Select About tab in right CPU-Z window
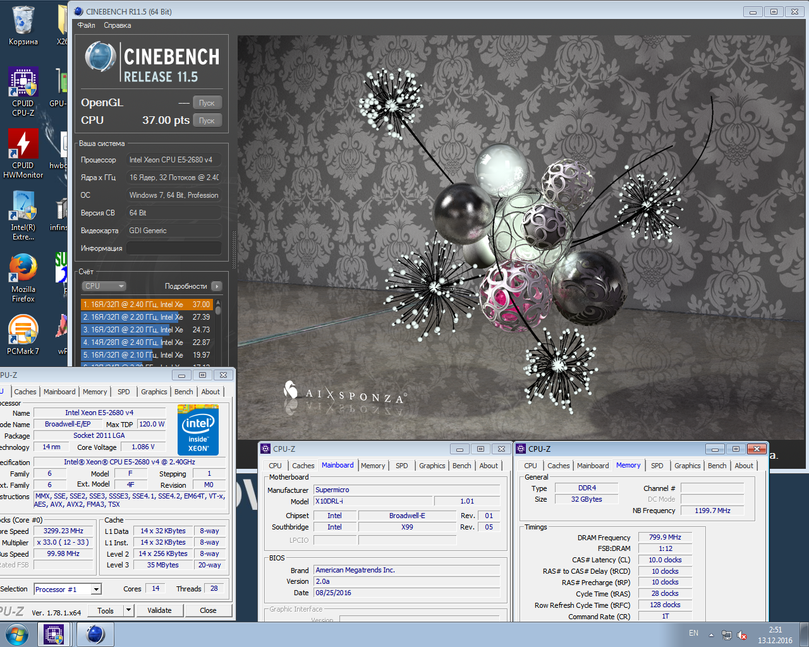809x647 pixels. pos(744,466)
